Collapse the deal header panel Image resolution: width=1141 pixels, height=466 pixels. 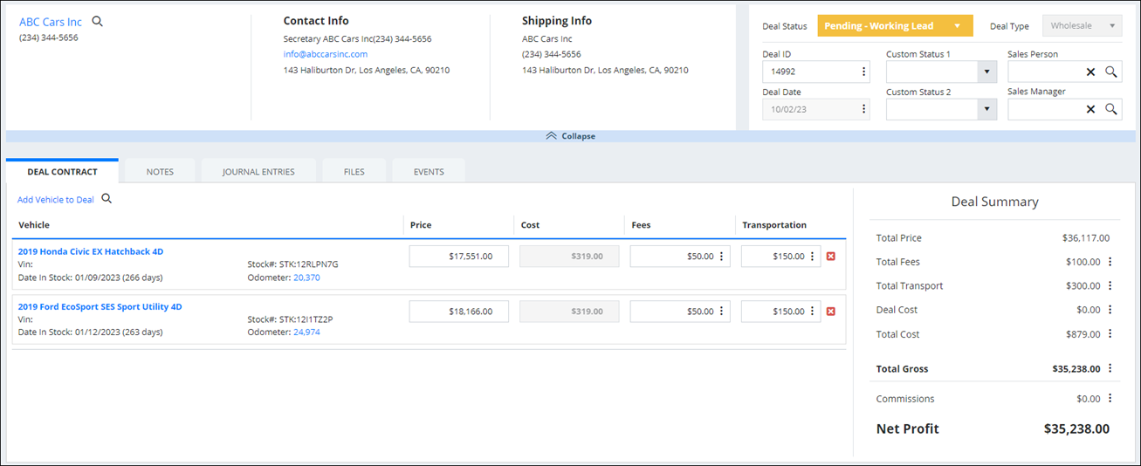(570, 136)
